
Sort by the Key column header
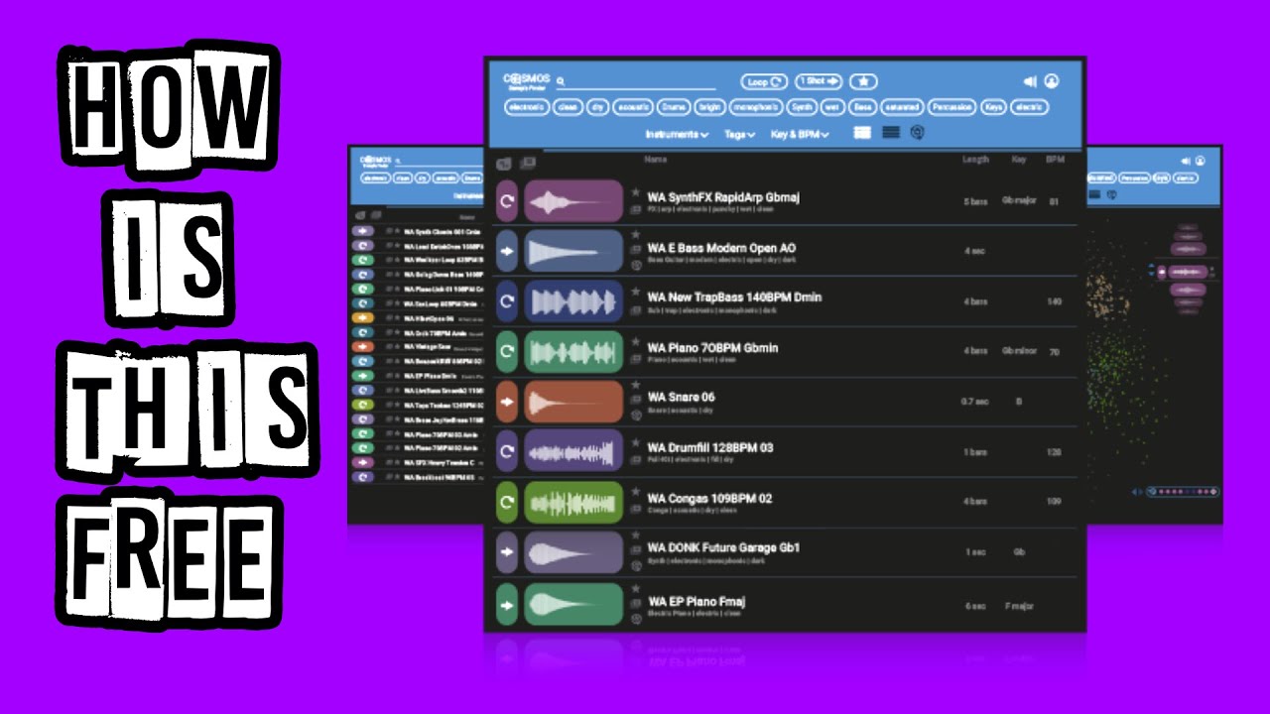point(1018,159)
